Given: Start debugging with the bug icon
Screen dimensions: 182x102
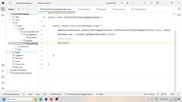Looking at the screenshot, I should [x=127, y=3].
